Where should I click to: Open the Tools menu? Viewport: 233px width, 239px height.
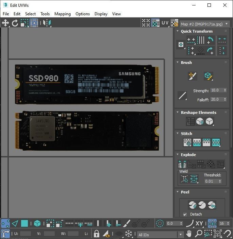(45, 14)
